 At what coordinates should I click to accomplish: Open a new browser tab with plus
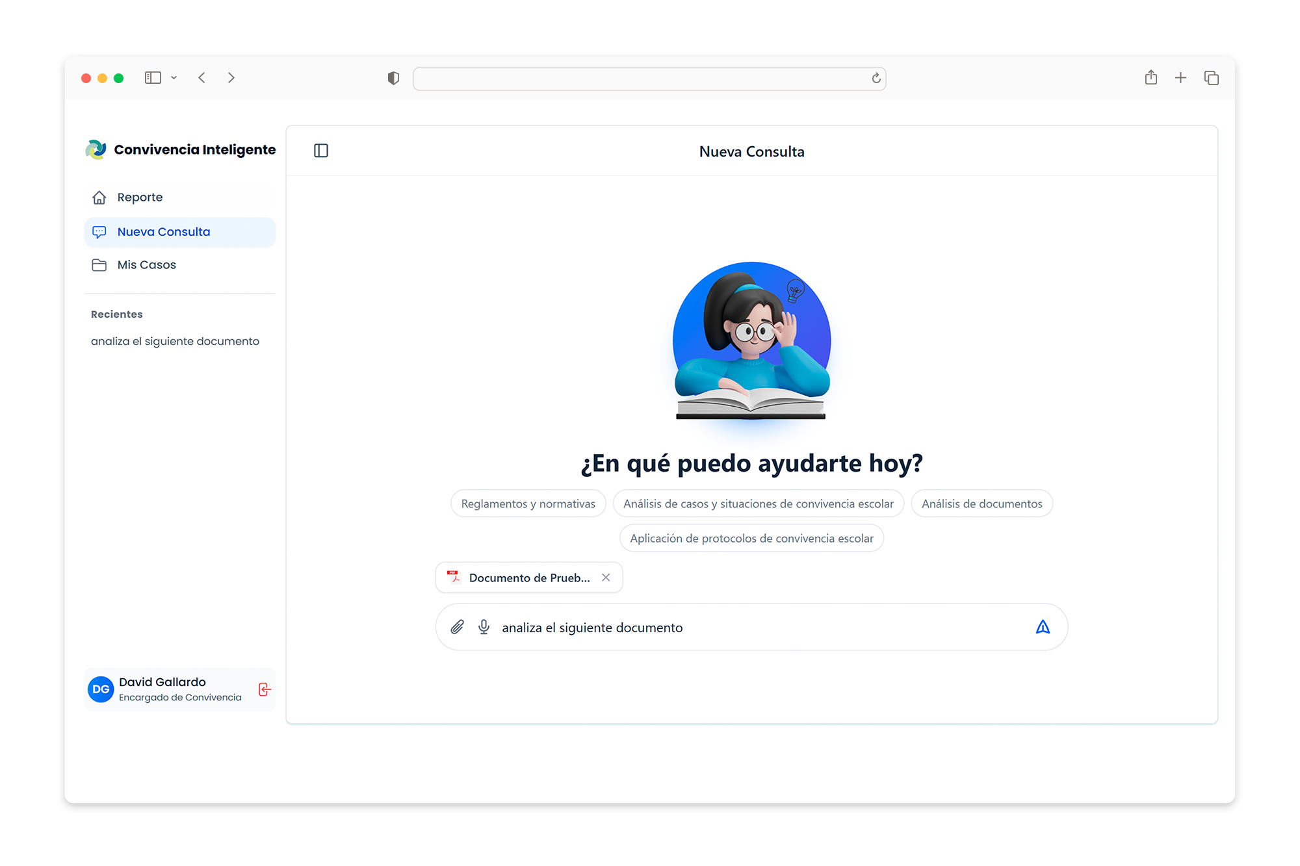1180,78
